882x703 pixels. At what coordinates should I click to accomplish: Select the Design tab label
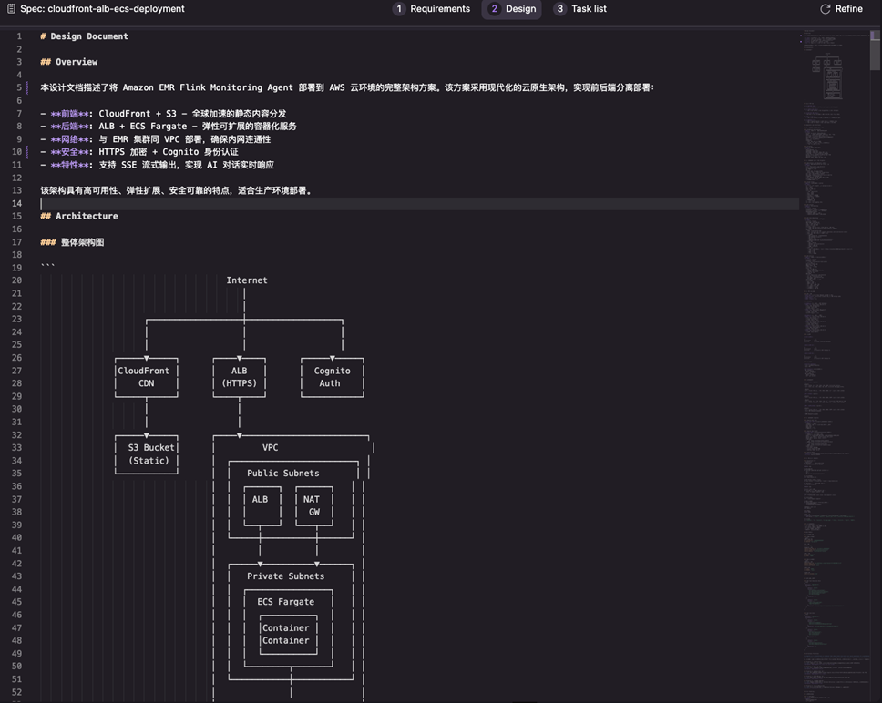click(521, 9)
